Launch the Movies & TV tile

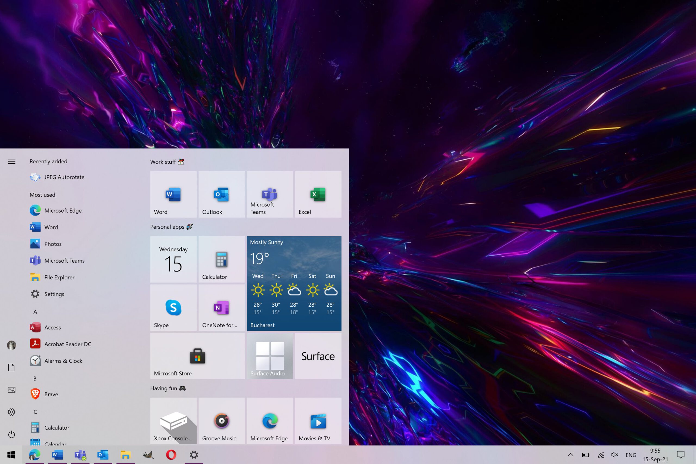[318, 421]
